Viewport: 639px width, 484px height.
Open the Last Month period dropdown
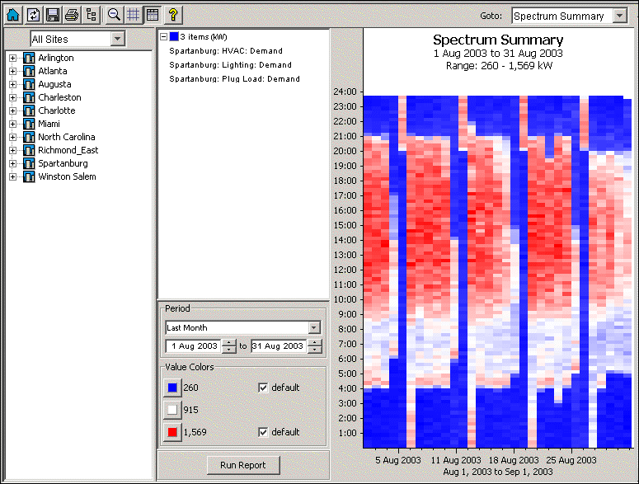(313, 327)
